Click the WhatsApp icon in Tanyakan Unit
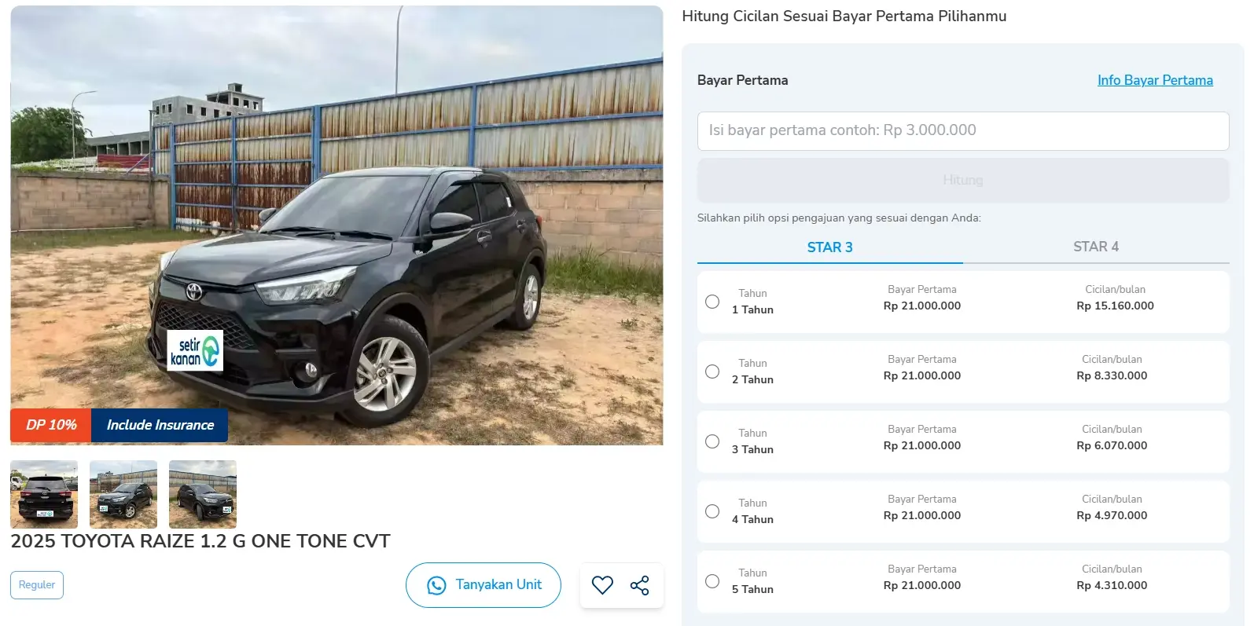1254x626 pixels. pos(436,586)
